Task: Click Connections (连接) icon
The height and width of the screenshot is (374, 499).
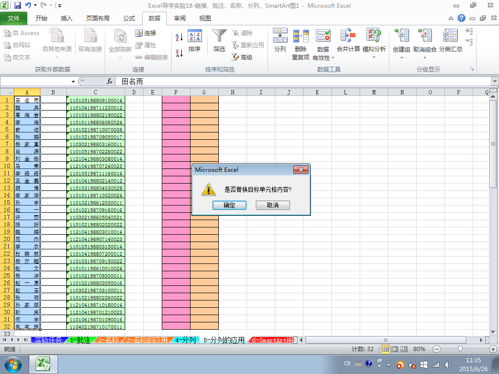Action: tap(145, 33)
